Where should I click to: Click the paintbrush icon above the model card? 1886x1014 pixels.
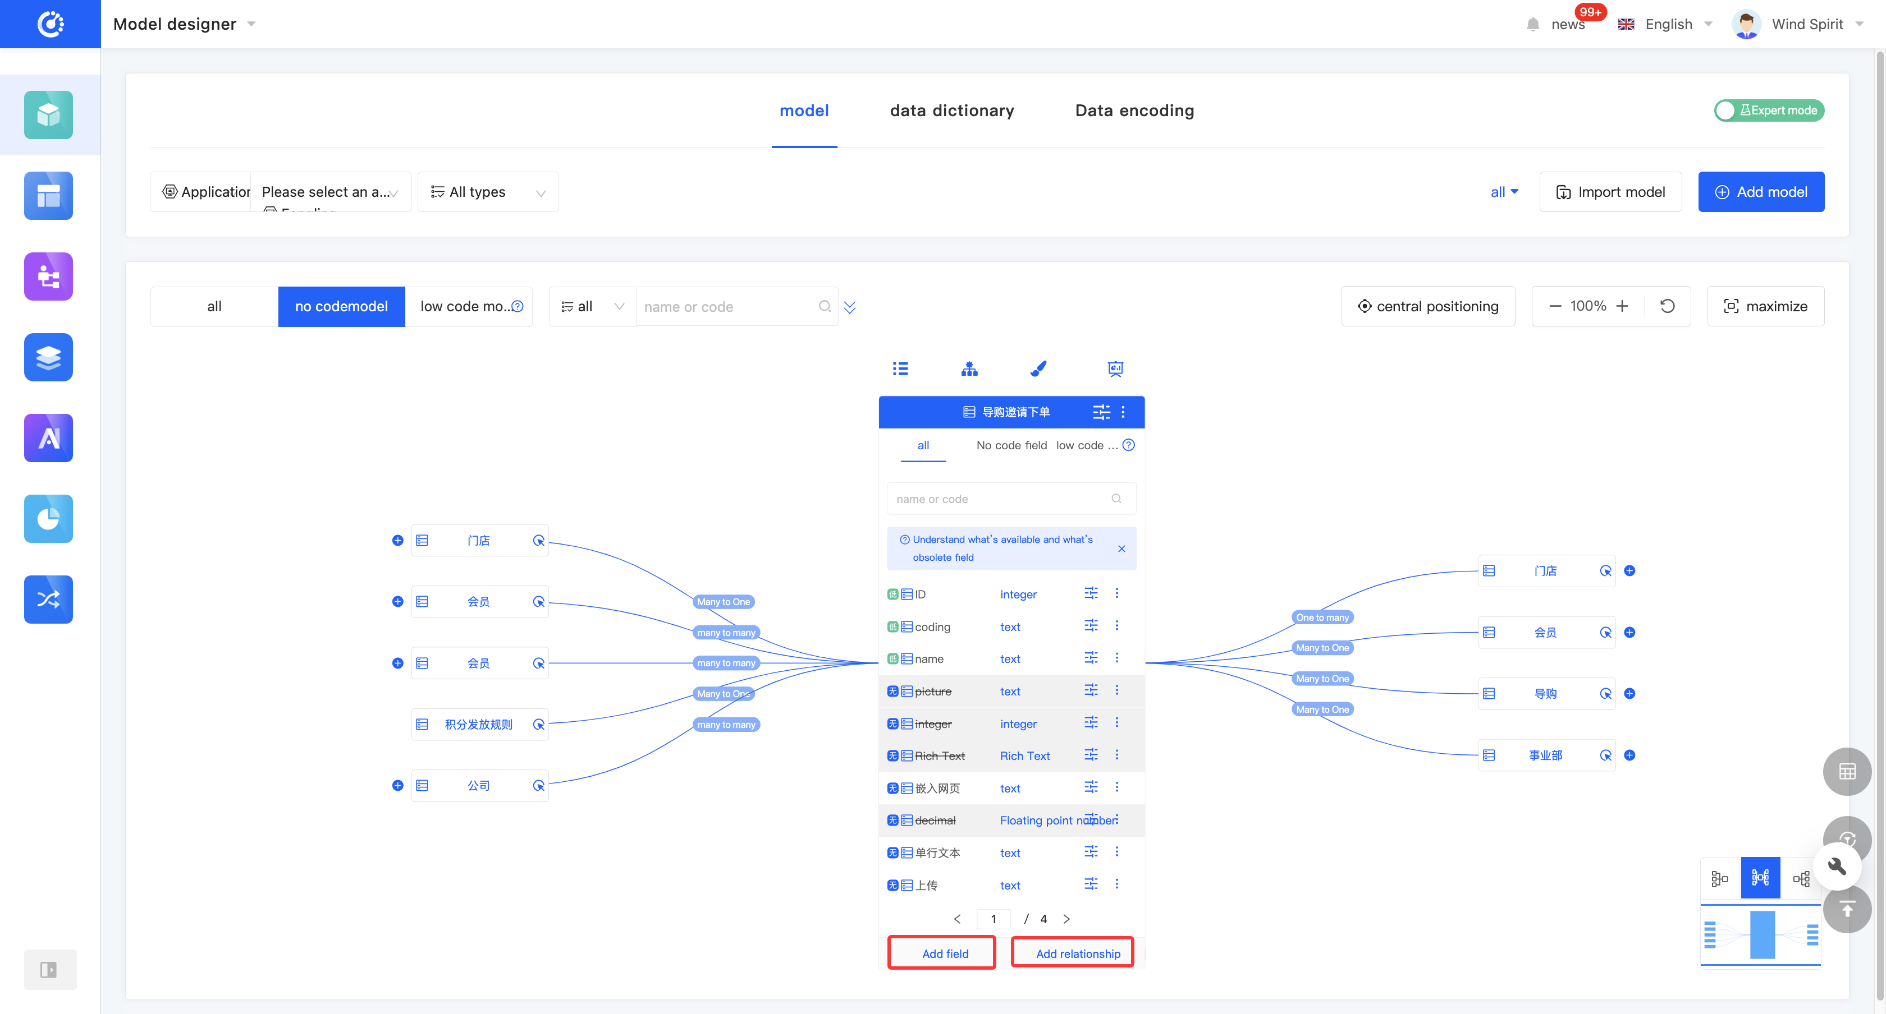pyautogui.click(x=1038, y=368)
